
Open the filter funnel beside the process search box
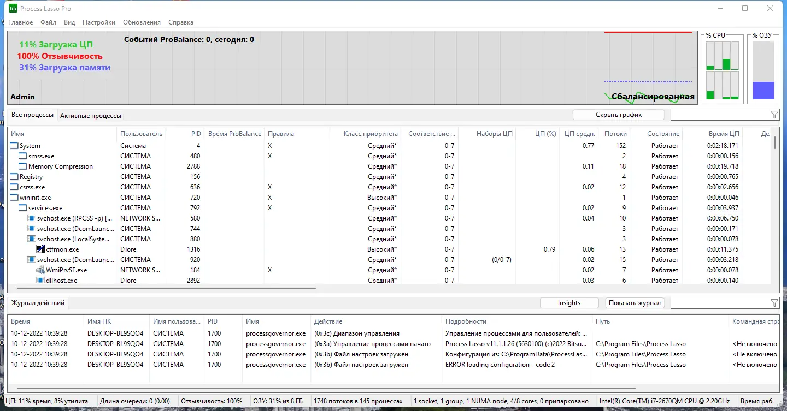(774, 115)
